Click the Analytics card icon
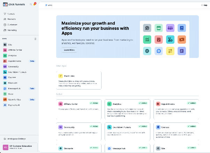Screen dimensions: 210x153 click(x=109, y=104)
